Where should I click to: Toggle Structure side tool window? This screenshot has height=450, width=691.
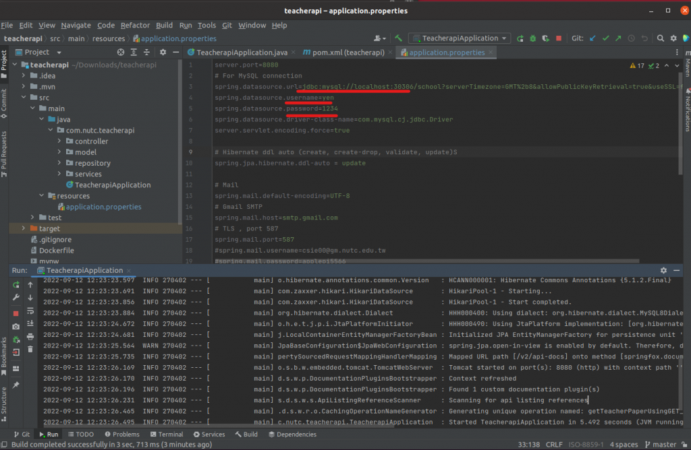4,404
